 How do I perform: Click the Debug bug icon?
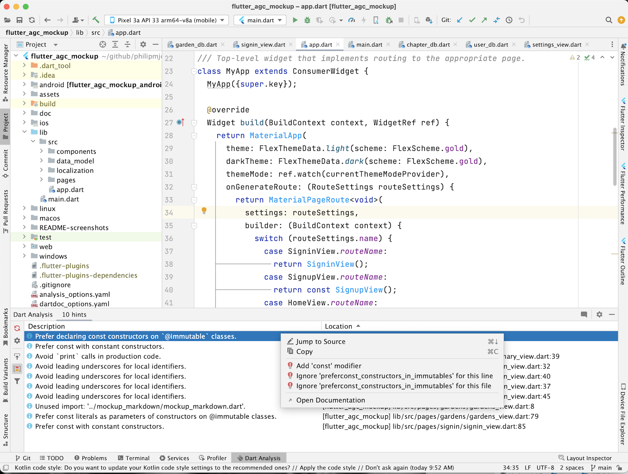[x=307, y=20]
